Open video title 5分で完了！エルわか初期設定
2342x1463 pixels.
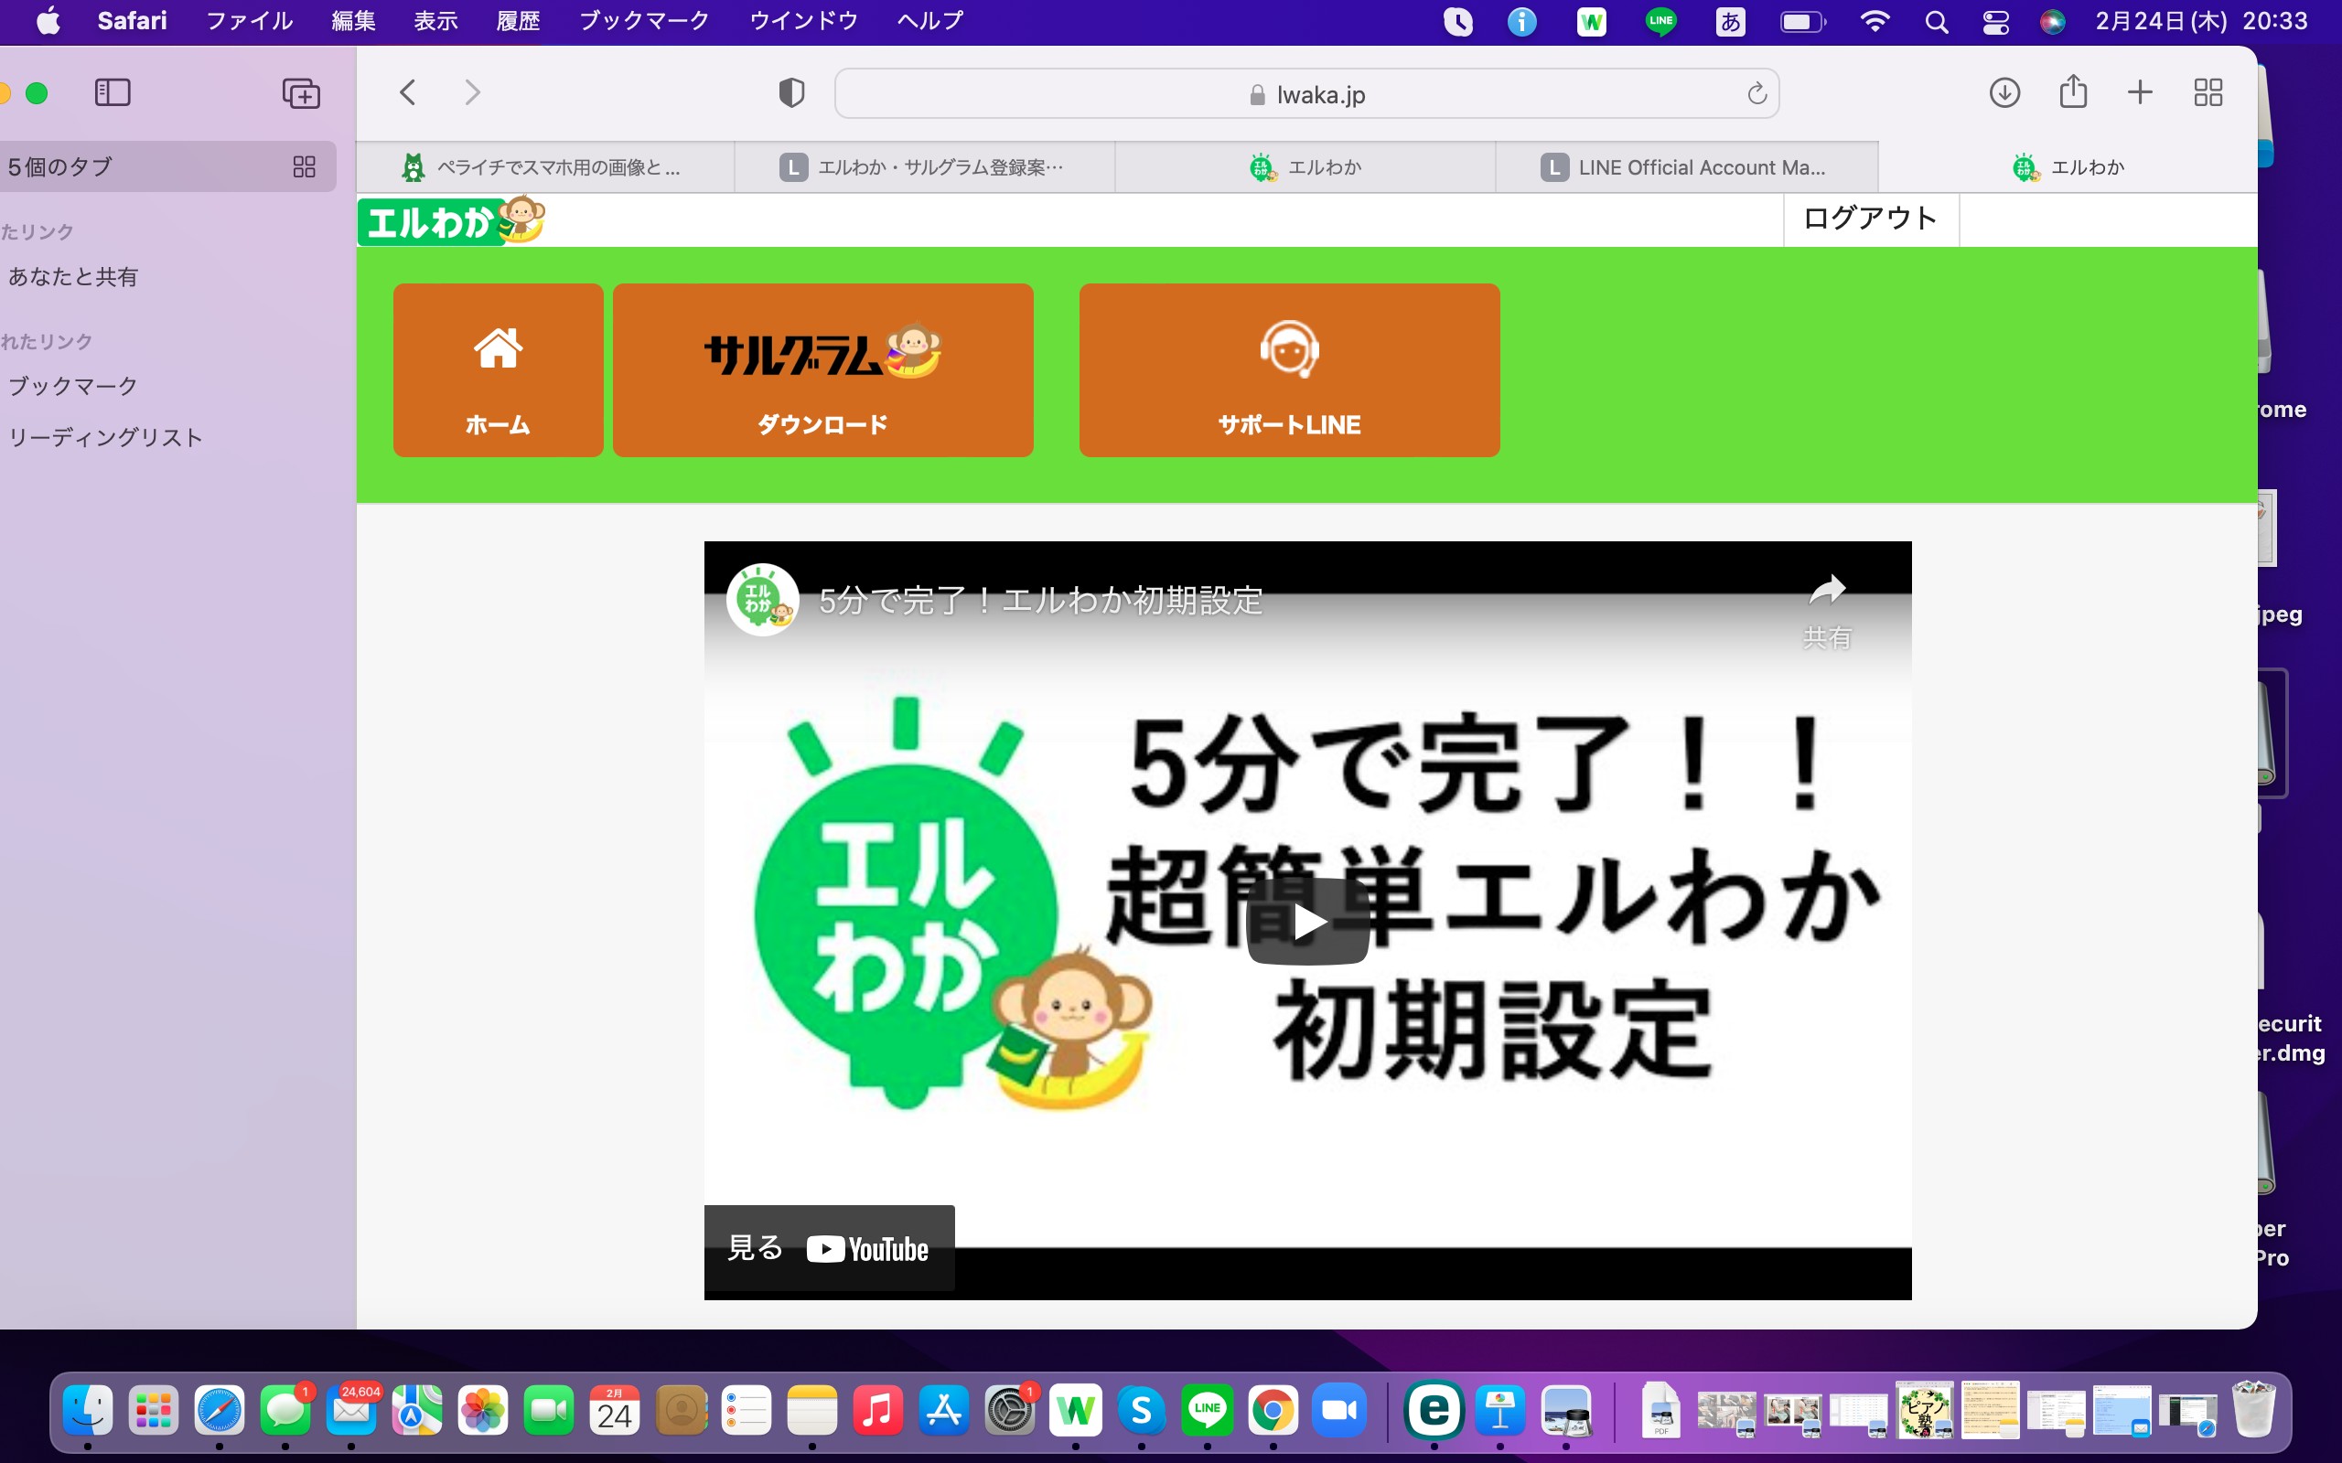pos(1041,601)
